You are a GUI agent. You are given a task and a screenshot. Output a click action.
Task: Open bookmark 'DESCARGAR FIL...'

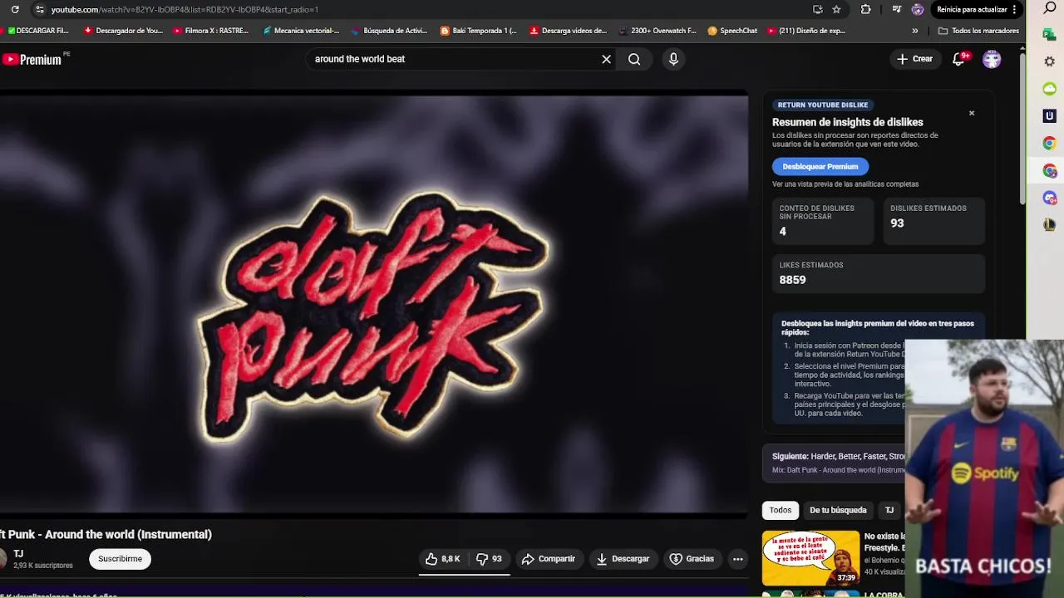coord(37,31)
